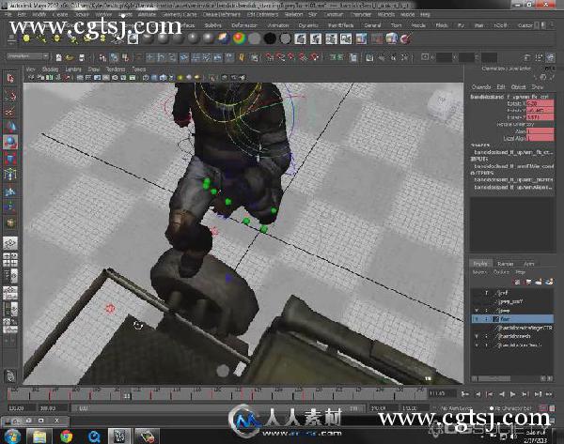Choose the Universal Manipulator tool
This screenshot has height=444, width=564.
10,175
